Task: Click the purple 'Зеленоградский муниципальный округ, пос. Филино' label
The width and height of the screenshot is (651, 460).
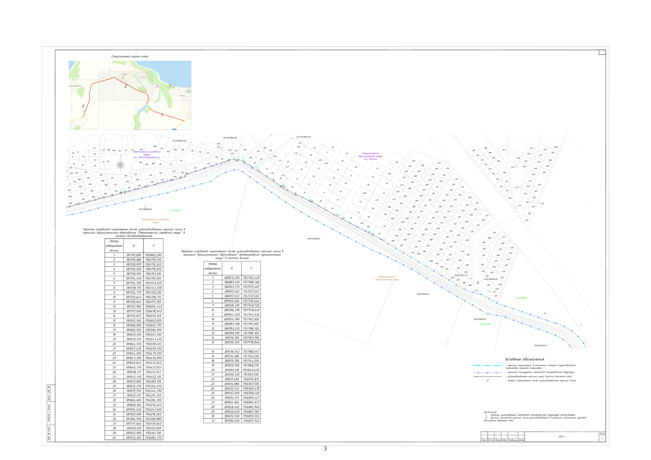Action: point(370,156)
